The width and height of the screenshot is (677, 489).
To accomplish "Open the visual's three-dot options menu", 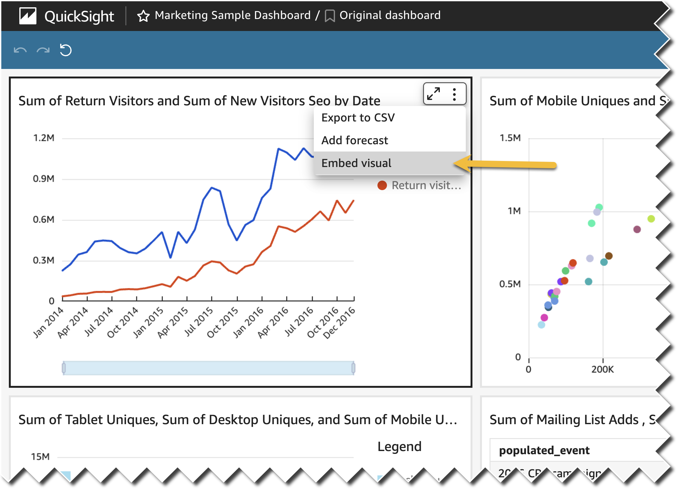I will (454, 94).
